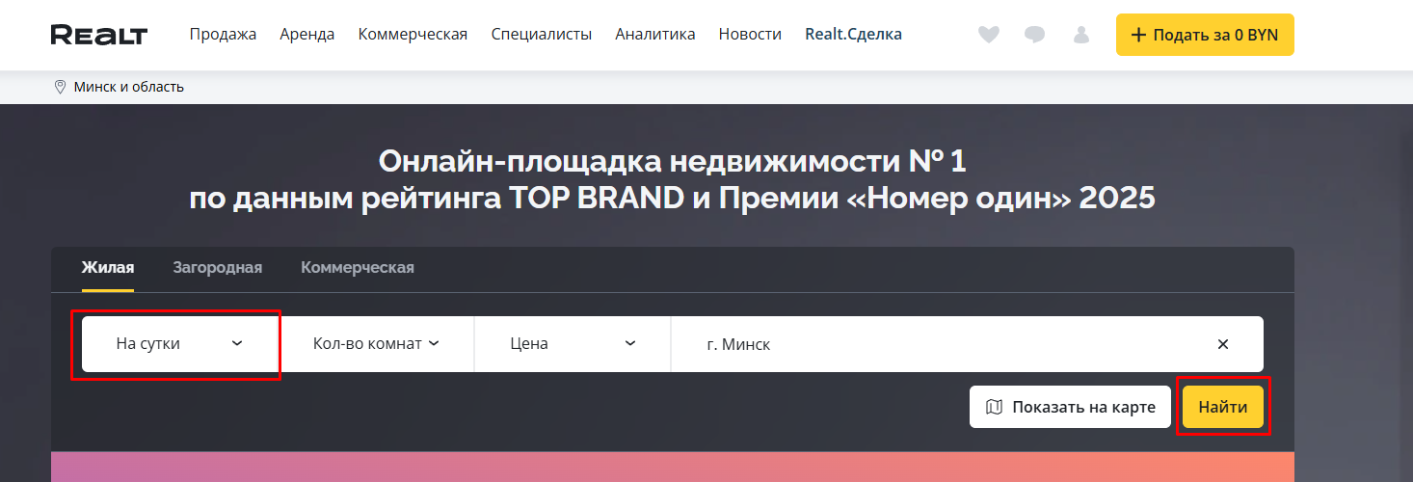Open Продажа in the top menu
This screenshot has width=1413, height=482.
pos(223,35)
